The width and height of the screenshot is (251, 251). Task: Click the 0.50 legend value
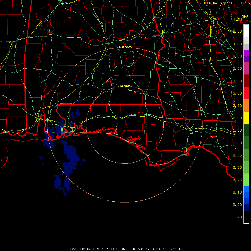click(237, 168)
